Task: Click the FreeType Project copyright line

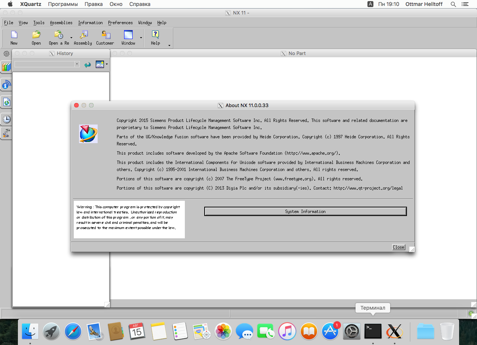Action: 240,179
